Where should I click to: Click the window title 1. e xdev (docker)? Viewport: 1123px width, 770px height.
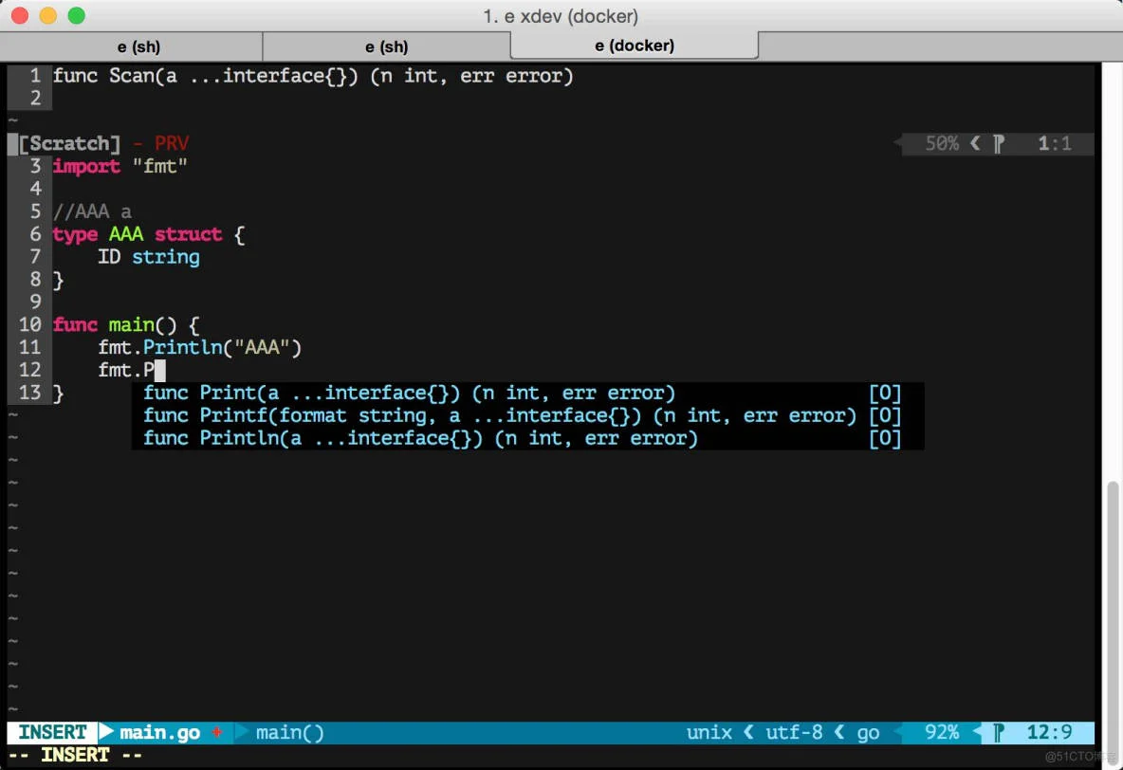pyautogui.click(x=561, y=16)
